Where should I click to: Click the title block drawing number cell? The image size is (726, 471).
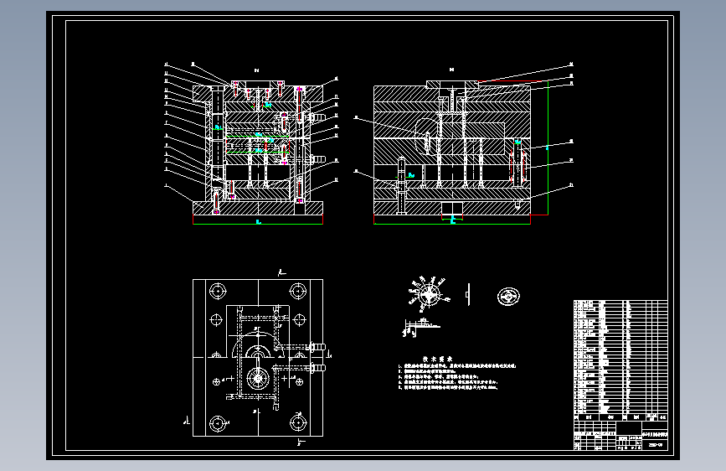[655, 445]
